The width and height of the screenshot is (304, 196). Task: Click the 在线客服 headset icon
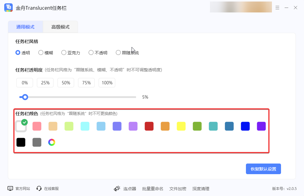(x=39, y=188)
